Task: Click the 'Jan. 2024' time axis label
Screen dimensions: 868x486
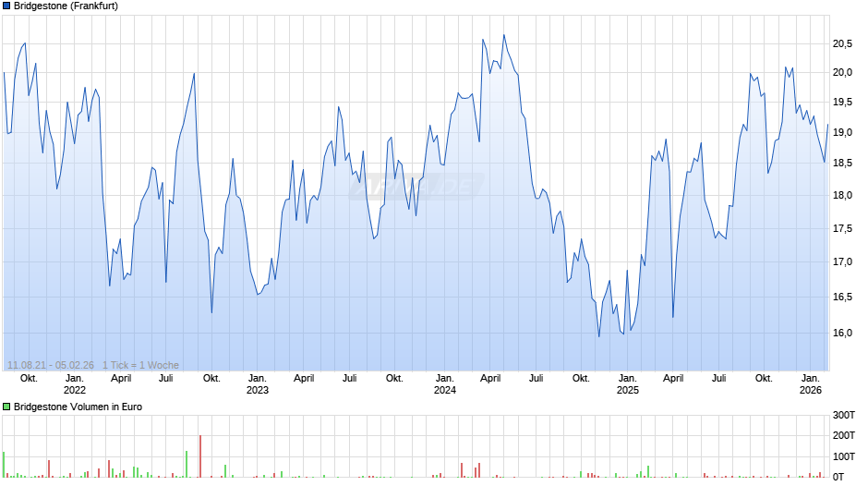Action: click(x=445, y=384)
